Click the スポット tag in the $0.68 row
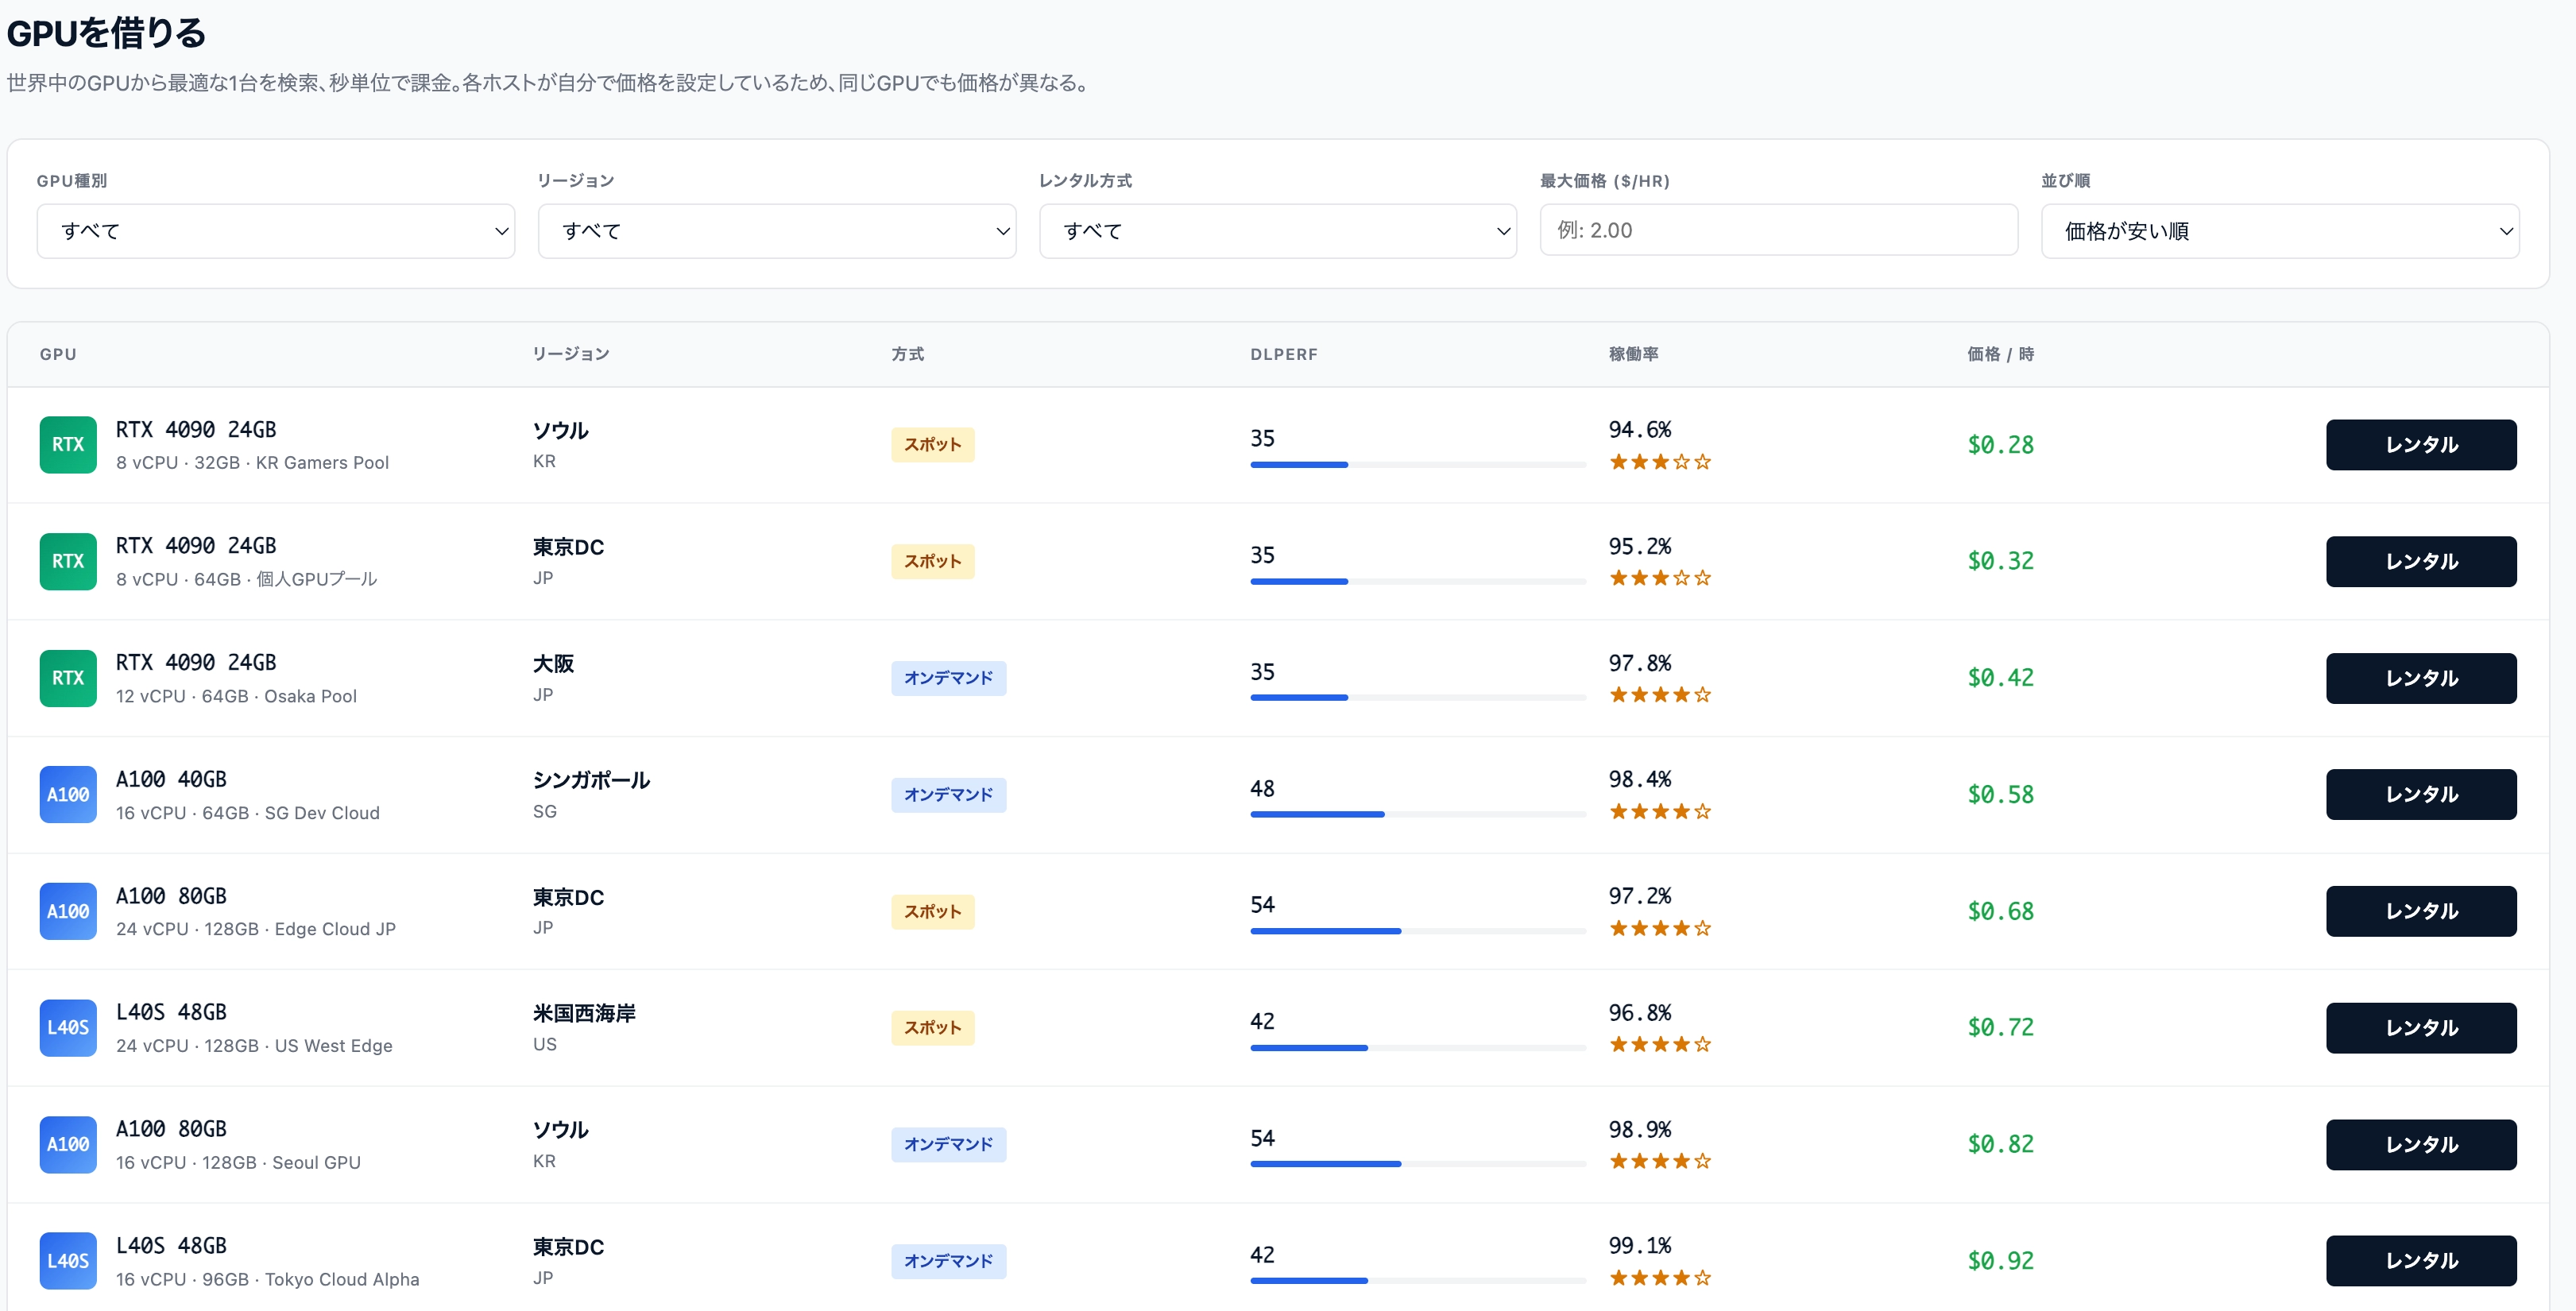Image resolution: width=2576 pixels, height=1311 pixels. (933, 911)
